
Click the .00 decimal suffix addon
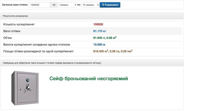54,5
